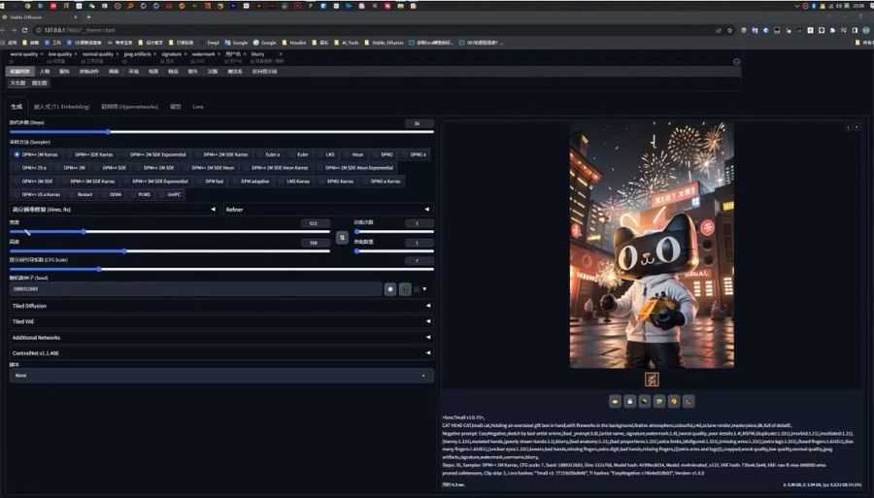Go back in browser history
874x498 pixels.
pos(3,30)
